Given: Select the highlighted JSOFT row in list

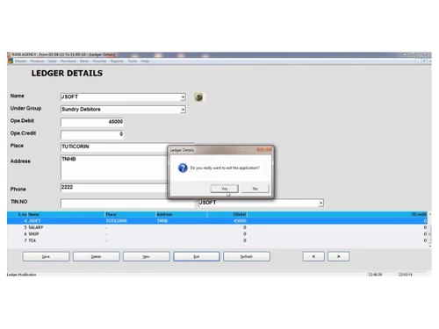Looking at the screenshot, I should pos(217,221).
